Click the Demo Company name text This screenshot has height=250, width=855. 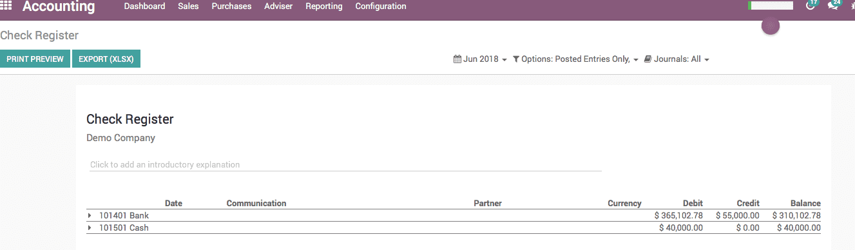click(x=120, y=138)
